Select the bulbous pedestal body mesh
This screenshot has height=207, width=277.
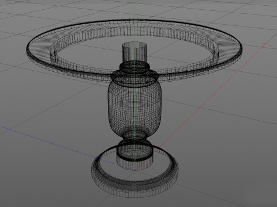[x=134, y=108]
